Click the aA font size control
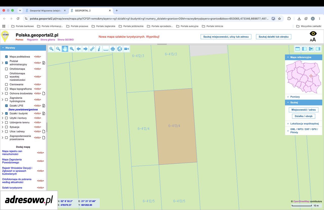This screenshot has height=210, width=324. [313, 40]
